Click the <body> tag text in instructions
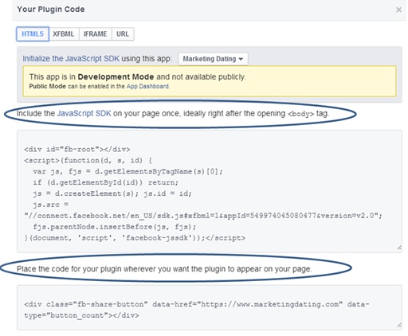The width and height of the screenshot is (408, 336). coord(300,114)
